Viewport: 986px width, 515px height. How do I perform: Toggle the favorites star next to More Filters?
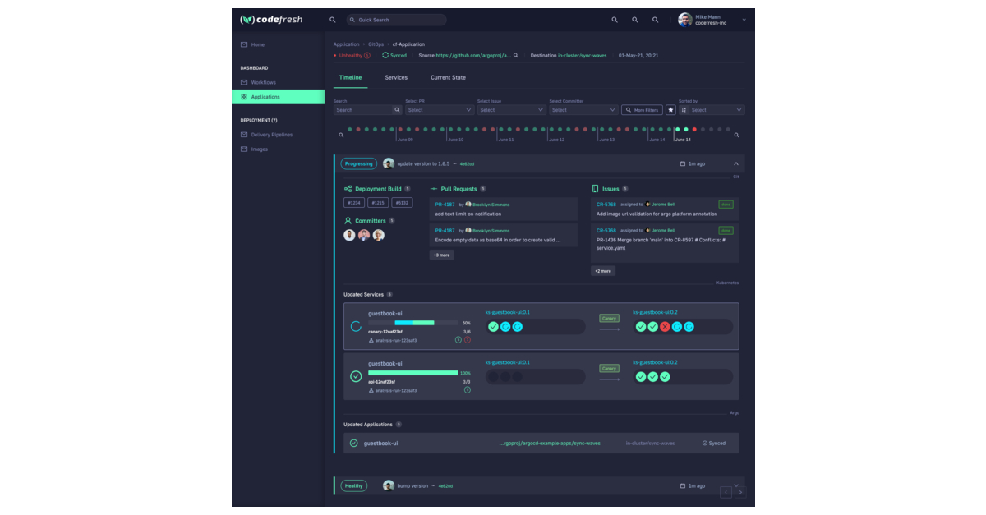coord(670,109)
